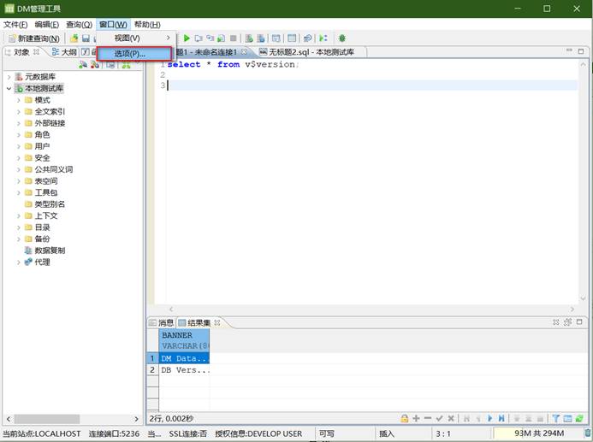Click the filter funnel icon in result toolbar
593x442 pixels.
(x=555, y=418)
